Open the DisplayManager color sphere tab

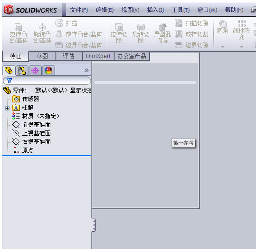pos(48,70)
